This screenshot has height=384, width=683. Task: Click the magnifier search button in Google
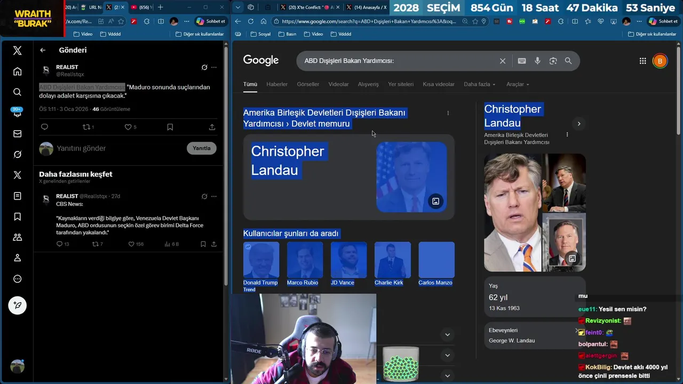click(x=568, y=61)
